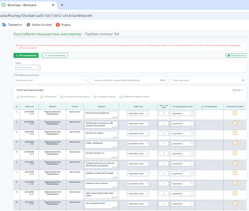Screen dimensions: 249x211
Task: Open the Adobe Acrobat bookmark icon
Action: (28, 25)
